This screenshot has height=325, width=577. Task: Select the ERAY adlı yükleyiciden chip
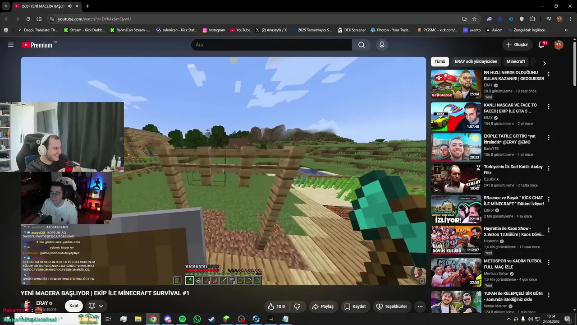coord(476,61)
